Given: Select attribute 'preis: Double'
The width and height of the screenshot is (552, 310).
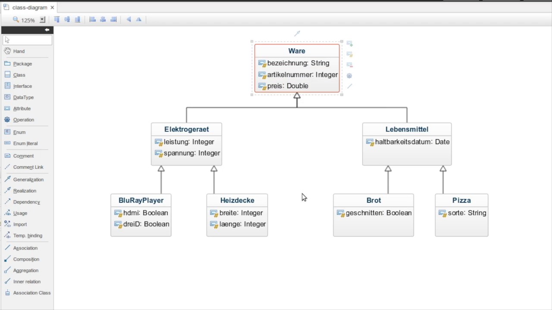Looking at the screenshot, I should 283,86.
